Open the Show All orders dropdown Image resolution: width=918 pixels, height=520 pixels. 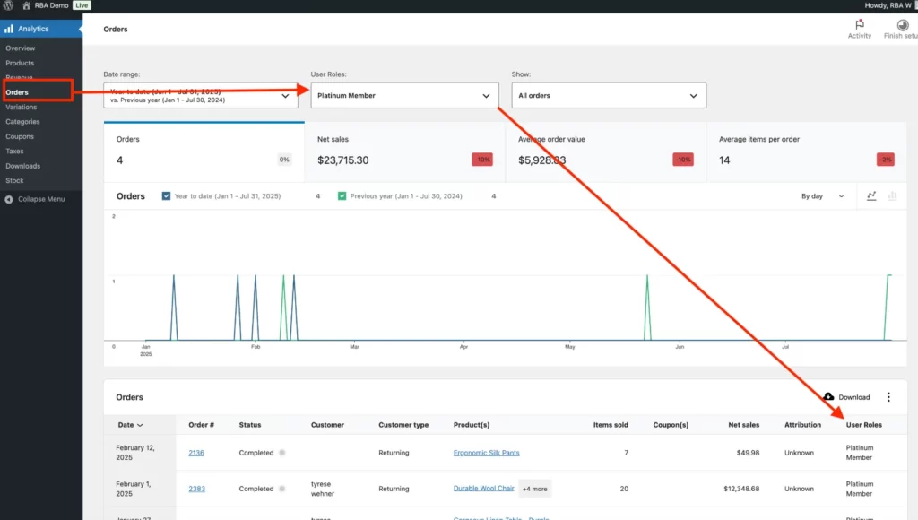pyautogui.click(x=608, y=95)
